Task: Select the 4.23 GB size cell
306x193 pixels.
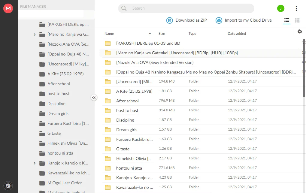Action: [165, 177]
